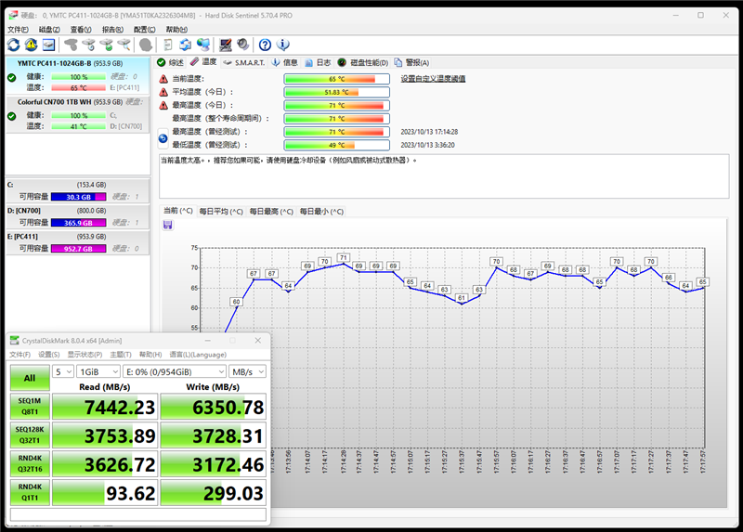Run the SEQ1M Q8T1 benchmark test
The height and width of the screenshot is (532, 743).
point(29,407)
